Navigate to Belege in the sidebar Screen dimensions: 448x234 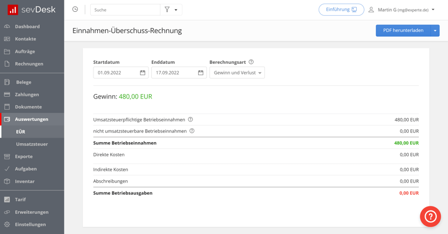tap(24, 82)
